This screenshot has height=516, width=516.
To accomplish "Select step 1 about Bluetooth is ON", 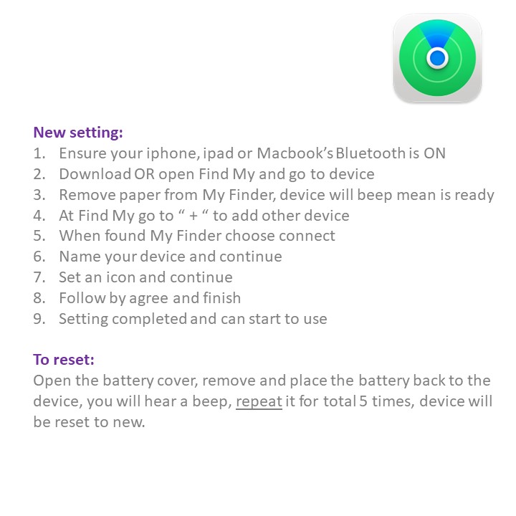I will click(239, 153).
